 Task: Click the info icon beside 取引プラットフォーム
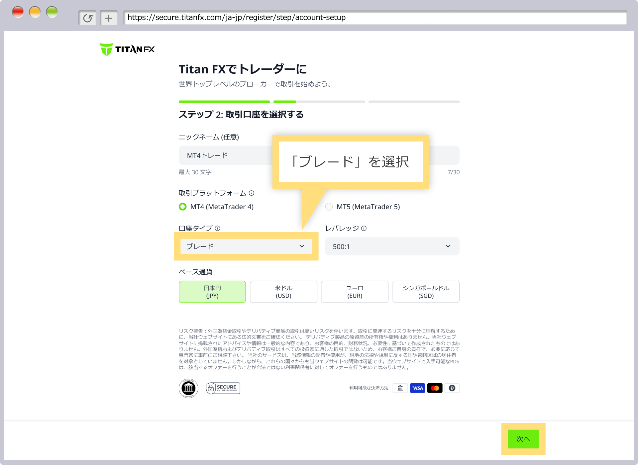(x=252, y=193)
